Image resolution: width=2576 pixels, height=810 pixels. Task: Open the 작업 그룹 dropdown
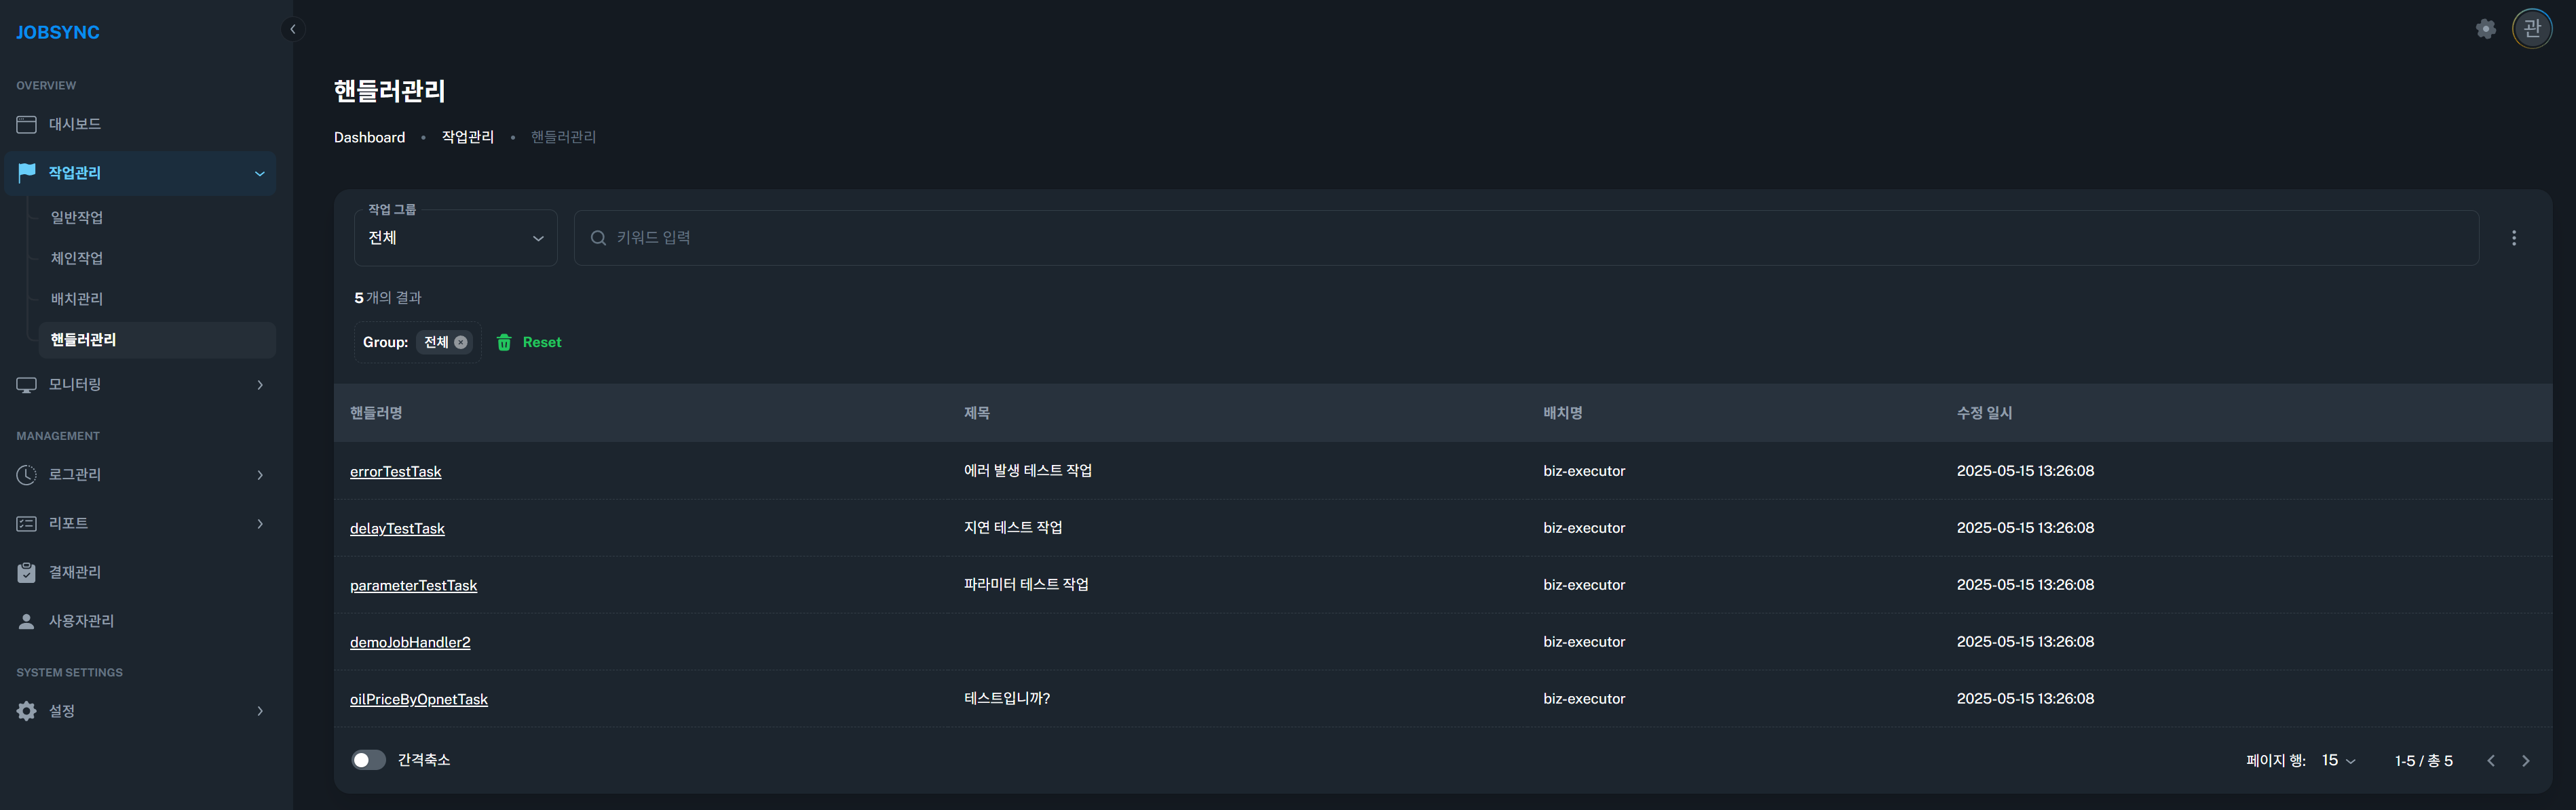pyautogui.click(x=456, y=238)
